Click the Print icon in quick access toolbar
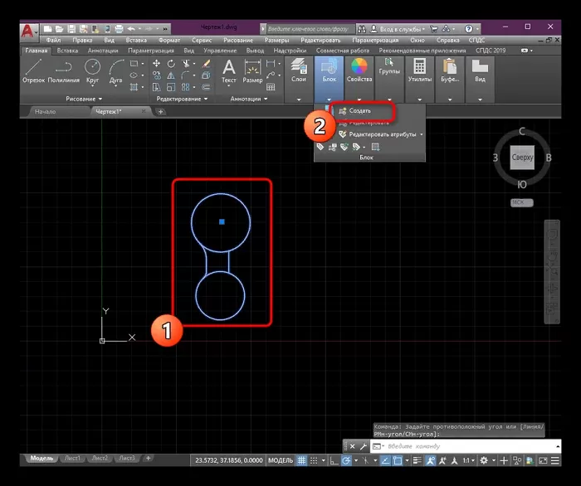Screen dimensions: 581x486 point(119,28)
